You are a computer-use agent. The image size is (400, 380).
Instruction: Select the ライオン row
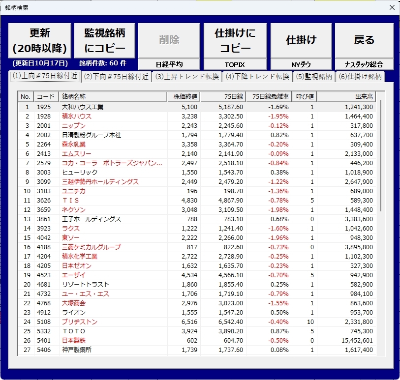click(x=197, y=313)
